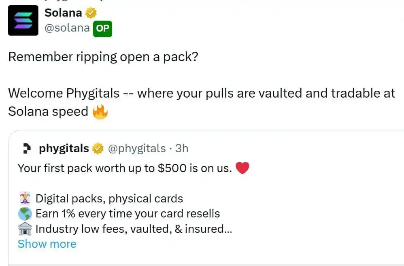
Task: Visit the @phygitals handle
Action: 136,149
